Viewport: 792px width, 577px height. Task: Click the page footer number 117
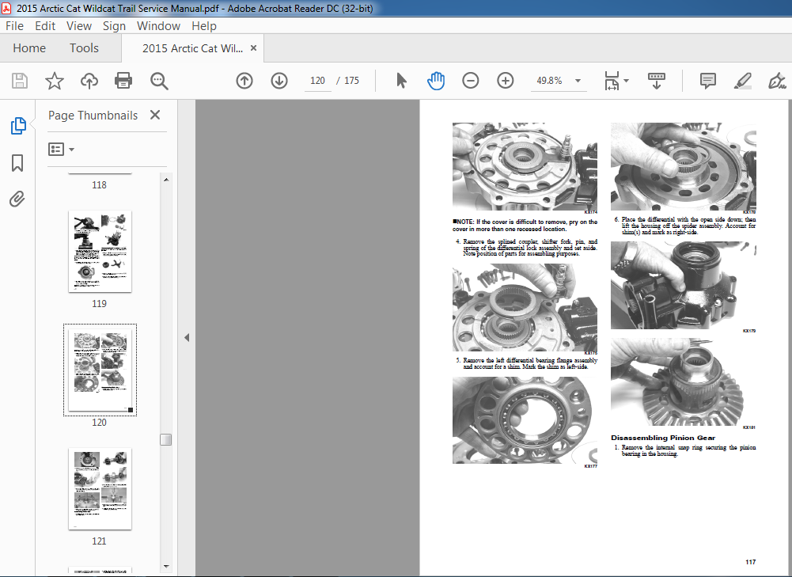coord(751,562)
